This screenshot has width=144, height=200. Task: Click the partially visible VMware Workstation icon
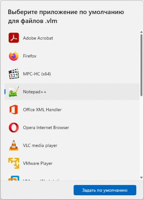click(14, 178)
